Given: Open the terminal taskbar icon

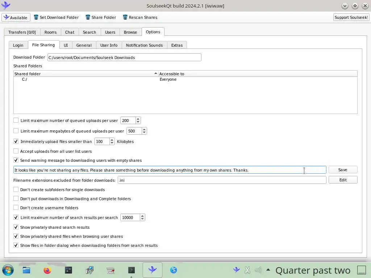Looking at the screenshot, I should coord(131,270).
